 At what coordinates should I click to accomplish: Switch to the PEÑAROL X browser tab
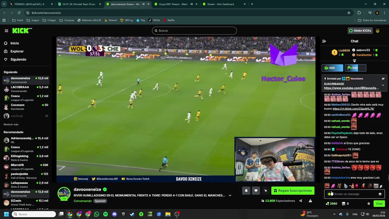[29, 4]
